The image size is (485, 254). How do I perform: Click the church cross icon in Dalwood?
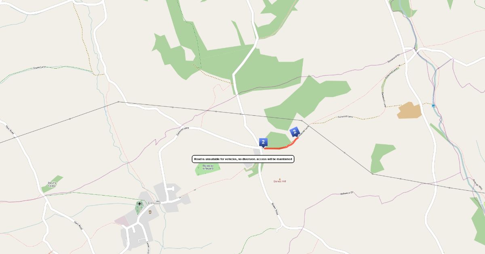140,204
